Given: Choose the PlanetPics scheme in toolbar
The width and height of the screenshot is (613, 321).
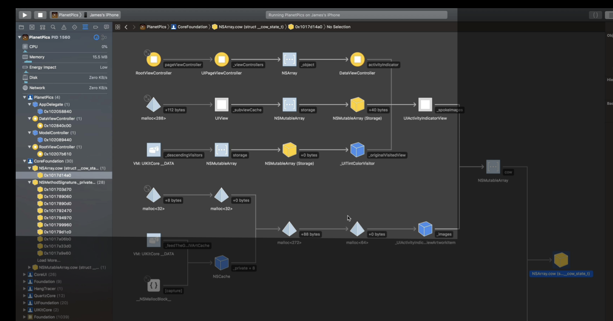Looking at the screenshot, I should tap(65, 15).
